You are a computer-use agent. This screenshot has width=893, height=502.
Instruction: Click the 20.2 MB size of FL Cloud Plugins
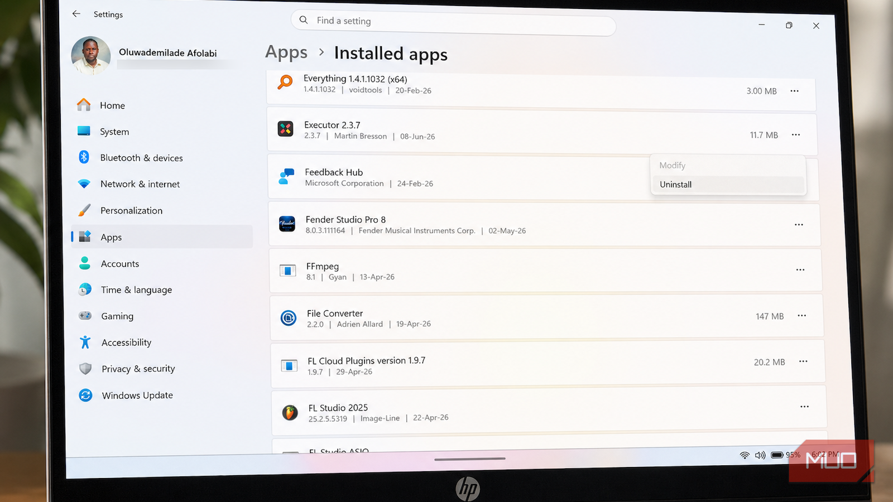[x=770, y=362]
